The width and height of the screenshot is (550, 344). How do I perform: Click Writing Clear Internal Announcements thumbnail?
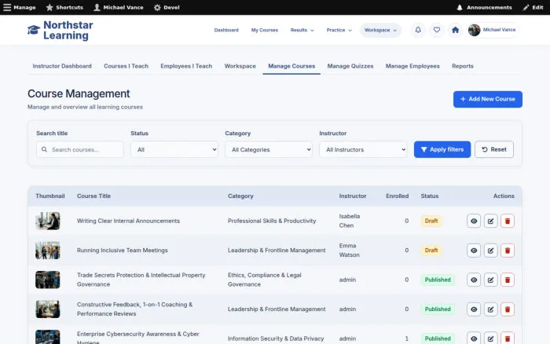[48, 221]
